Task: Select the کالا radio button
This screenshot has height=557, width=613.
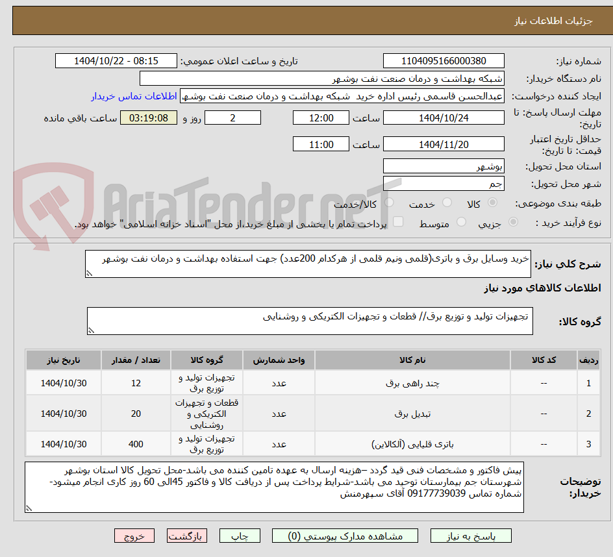Action: coord(493,203)
